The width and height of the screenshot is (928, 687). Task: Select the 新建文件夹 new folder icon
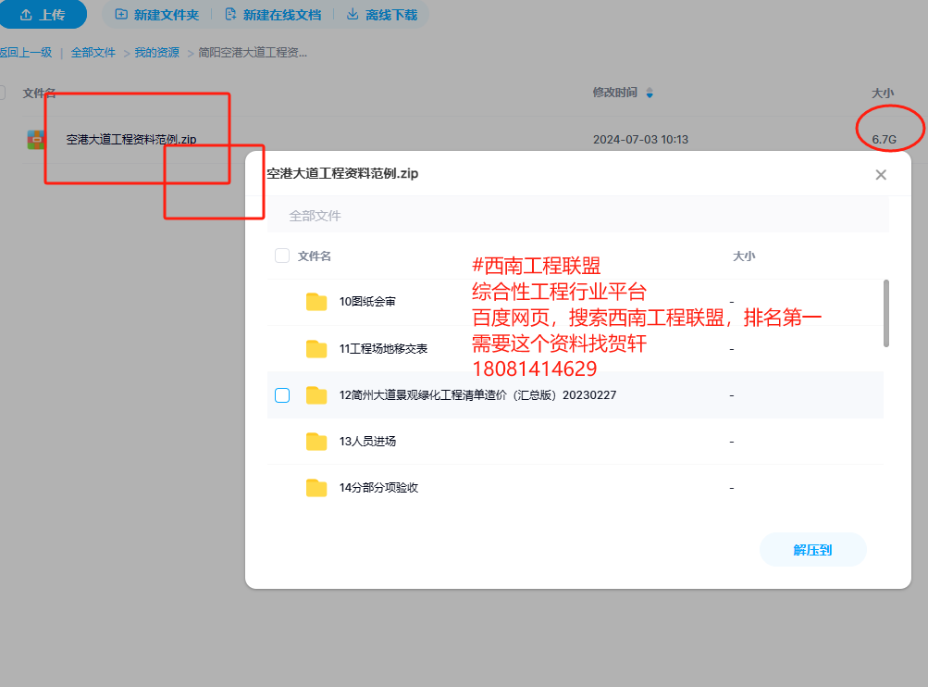pyautogui.click(x=121, y=15)
